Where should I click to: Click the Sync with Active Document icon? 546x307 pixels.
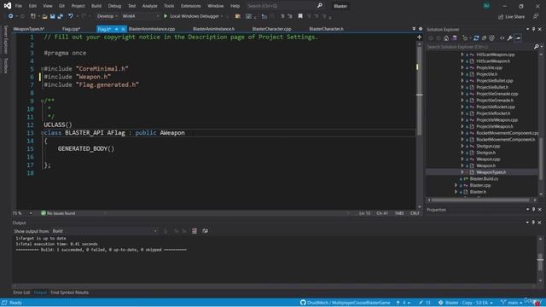[476, 38]
